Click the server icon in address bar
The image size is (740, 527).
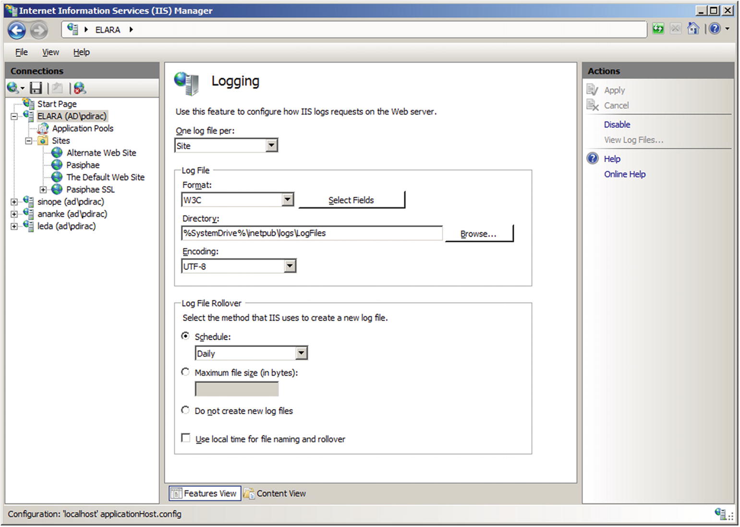tap(73, 29)
